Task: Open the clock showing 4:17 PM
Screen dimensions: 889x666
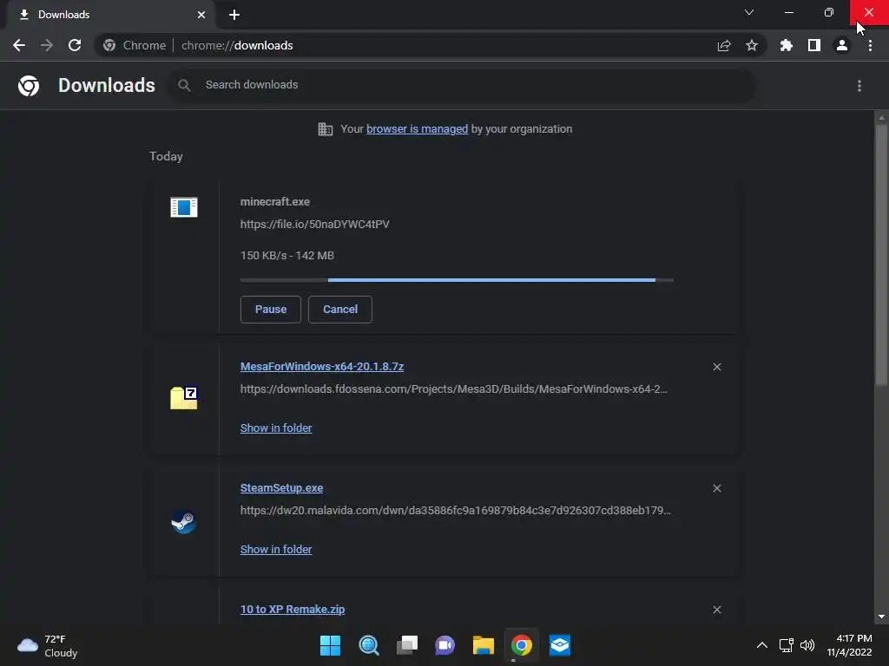Action: [849, 645]
